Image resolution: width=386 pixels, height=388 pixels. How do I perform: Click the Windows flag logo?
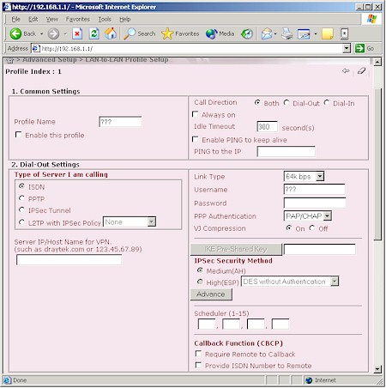pos(371,19)
